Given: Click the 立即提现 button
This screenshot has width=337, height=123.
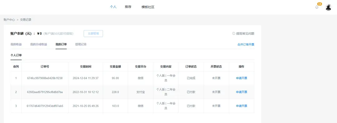Looking at the screenshot, I should coord(93,34).
